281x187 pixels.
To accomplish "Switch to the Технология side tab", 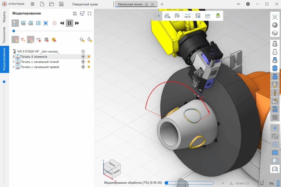I will click(4, 35).
